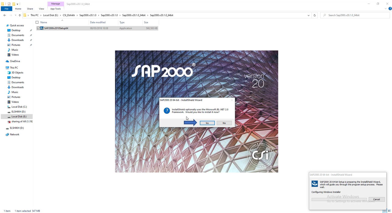Click the search box for Sap2000.v20.1.0_64bit

(355, 15)
